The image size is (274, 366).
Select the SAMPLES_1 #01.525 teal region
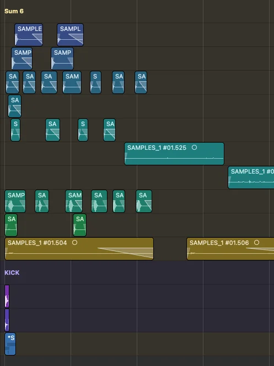(x=174, y=154)
